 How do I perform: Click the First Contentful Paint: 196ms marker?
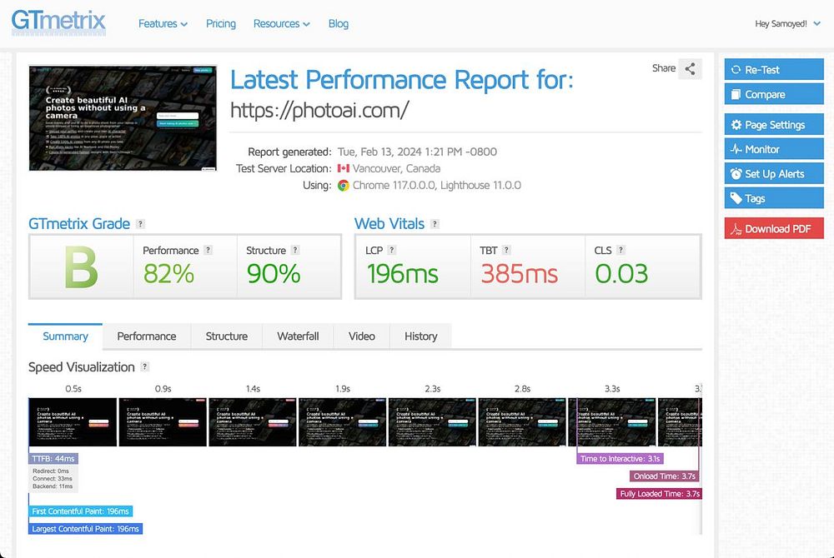click(x=80, y=511)
